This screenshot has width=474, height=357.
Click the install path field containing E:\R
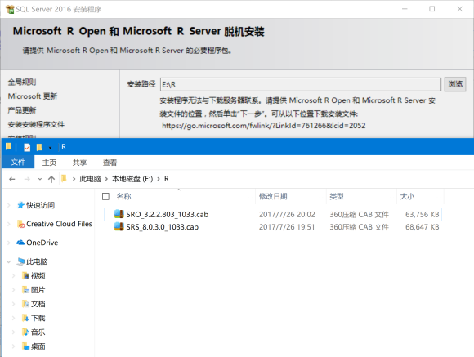point(300,84)
